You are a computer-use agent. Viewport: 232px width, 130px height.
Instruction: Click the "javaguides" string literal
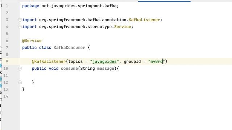pos(104,62)
